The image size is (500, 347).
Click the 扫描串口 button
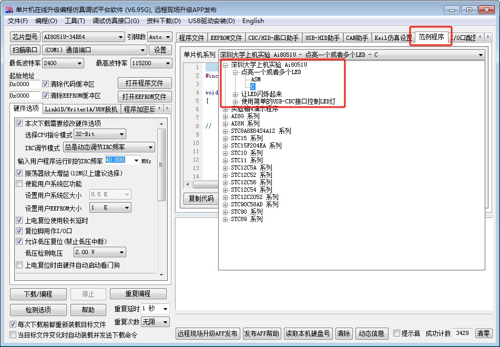click(25, 50)
